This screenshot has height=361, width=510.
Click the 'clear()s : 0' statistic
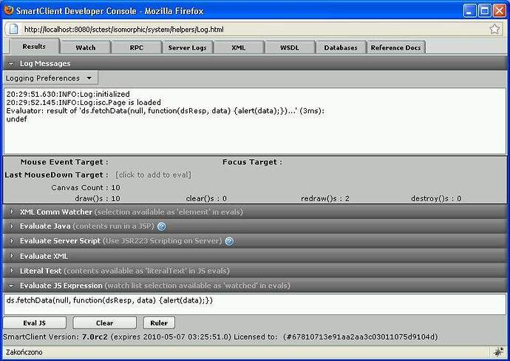click(x=206, y=198)
